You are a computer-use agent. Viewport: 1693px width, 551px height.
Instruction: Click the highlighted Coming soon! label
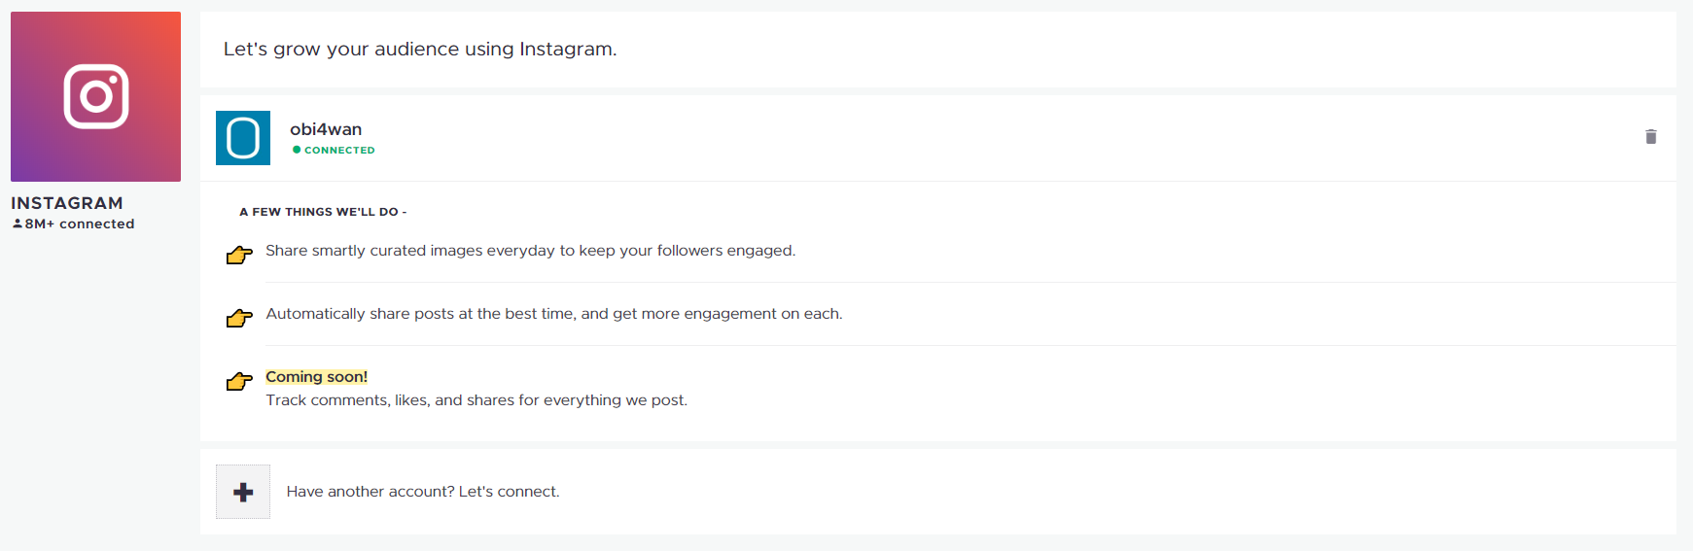click(x=317, y=377)
